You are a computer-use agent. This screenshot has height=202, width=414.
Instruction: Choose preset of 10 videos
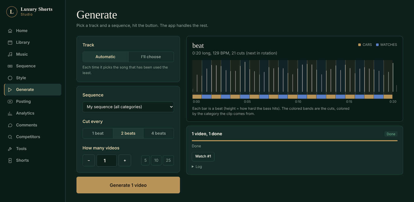coord(156,161)
